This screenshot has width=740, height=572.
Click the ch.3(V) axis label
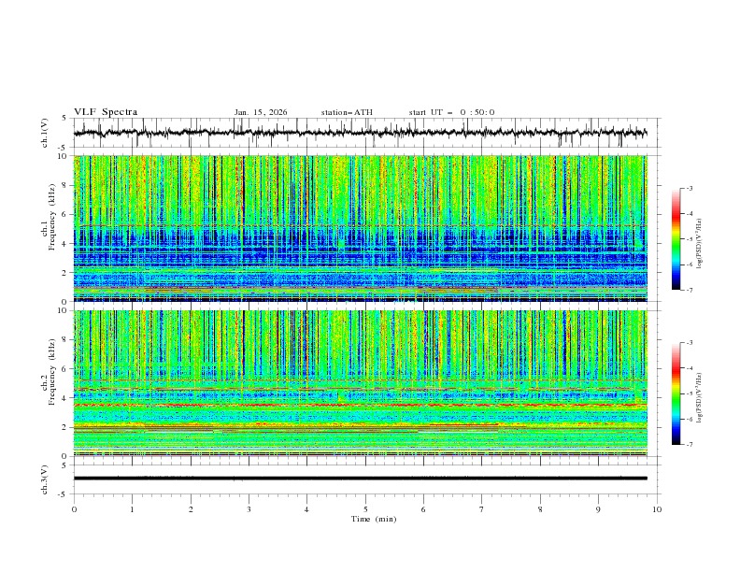[x=46, y=478]
